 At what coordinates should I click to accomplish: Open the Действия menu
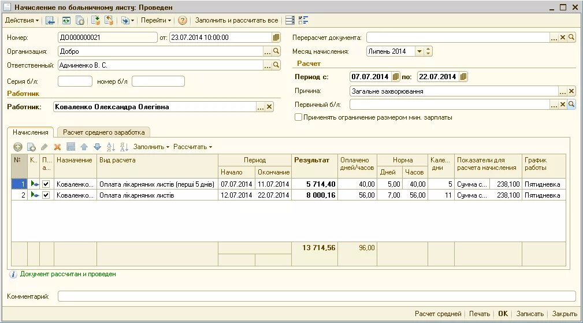[x=21, y=20]
